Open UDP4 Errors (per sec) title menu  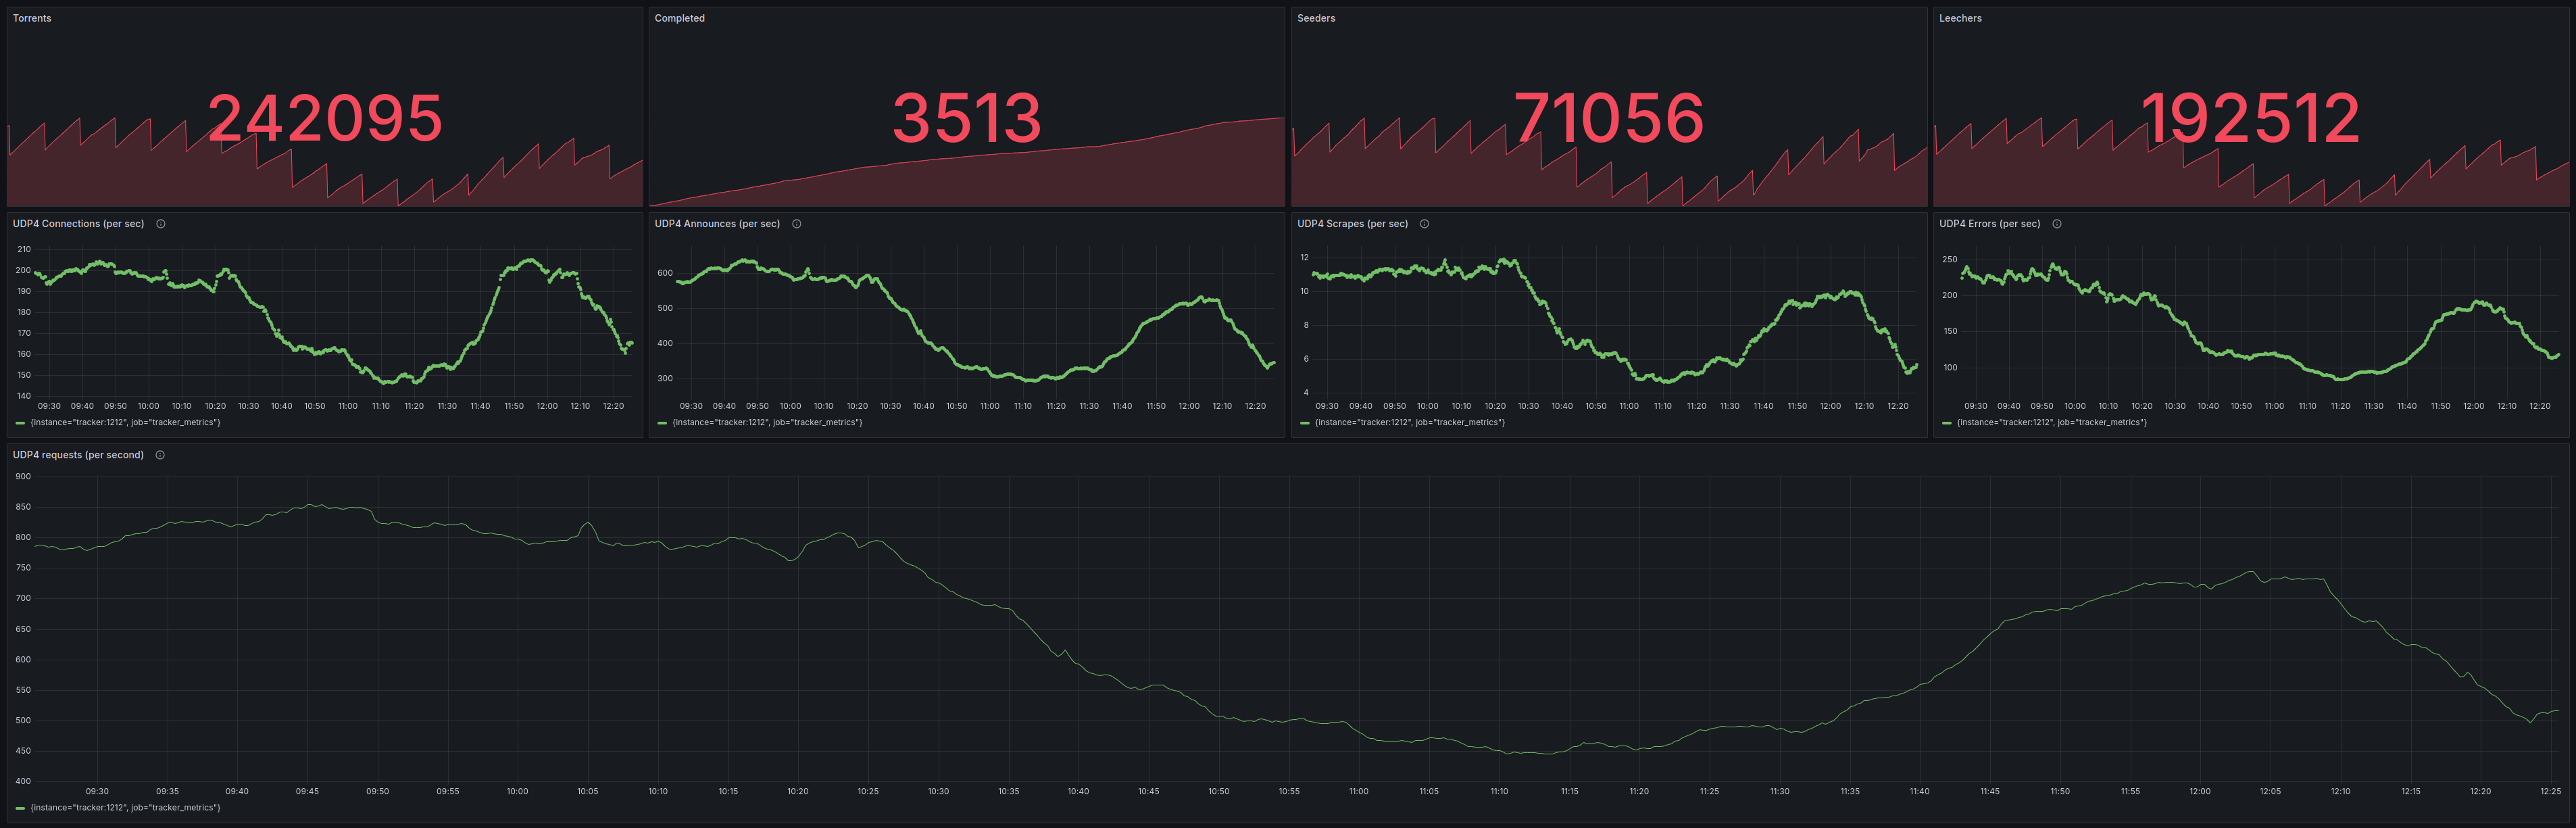(x=1989, y=224)
